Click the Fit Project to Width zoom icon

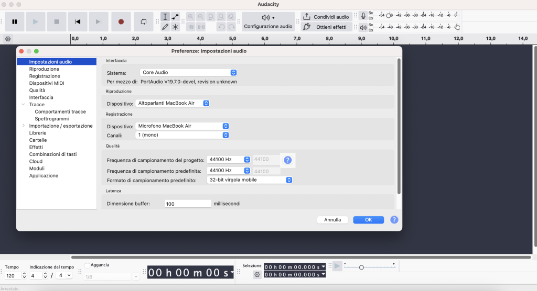pos(221,17)
